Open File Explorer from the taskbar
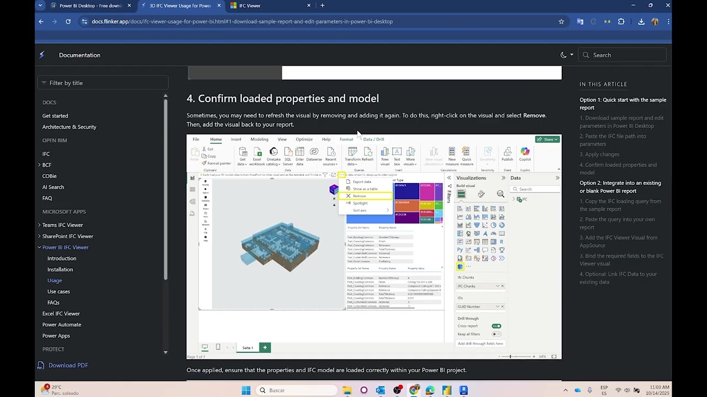Screen dimensions: 707x397 click(347, 390)
